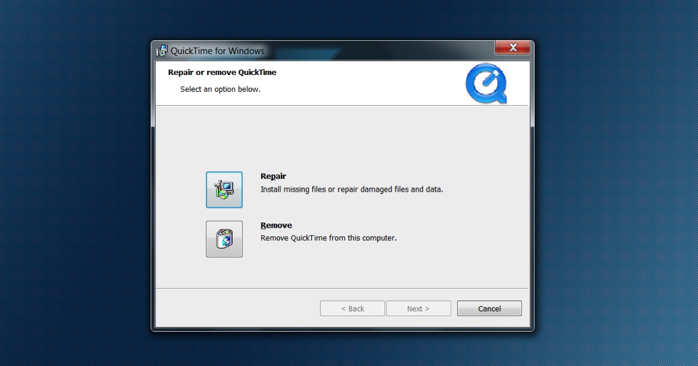Click the "QuickTime for Windows" window title
698x366 pixels.
pyautogui.click(x=218, y=51)
